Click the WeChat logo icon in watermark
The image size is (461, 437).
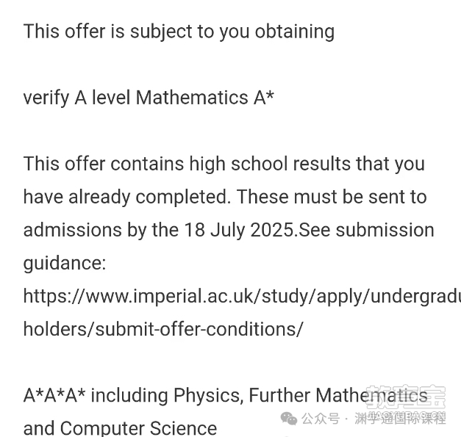(289, 418)
